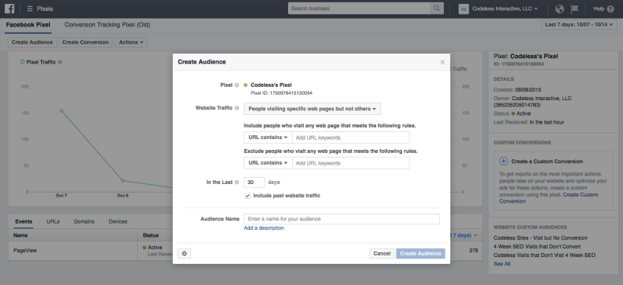Close the Create Audience dialog
The image size is (623, 285).
pos(442,62)
